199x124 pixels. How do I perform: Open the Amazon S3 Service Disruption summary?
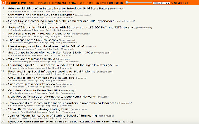41,15
